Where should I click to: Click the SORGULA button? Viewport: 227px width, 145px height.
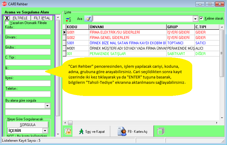pos(28,124)
